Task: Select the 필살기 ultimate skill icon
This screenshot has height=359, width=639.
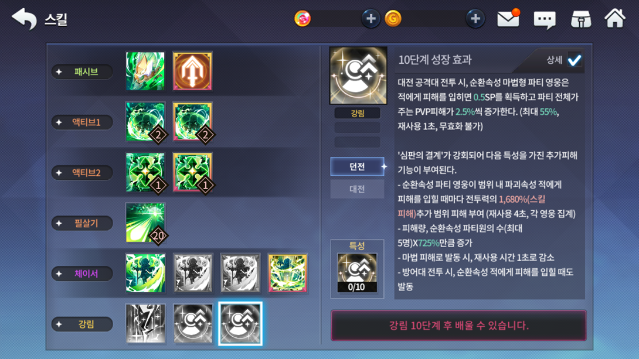Action: pos(145,223)
